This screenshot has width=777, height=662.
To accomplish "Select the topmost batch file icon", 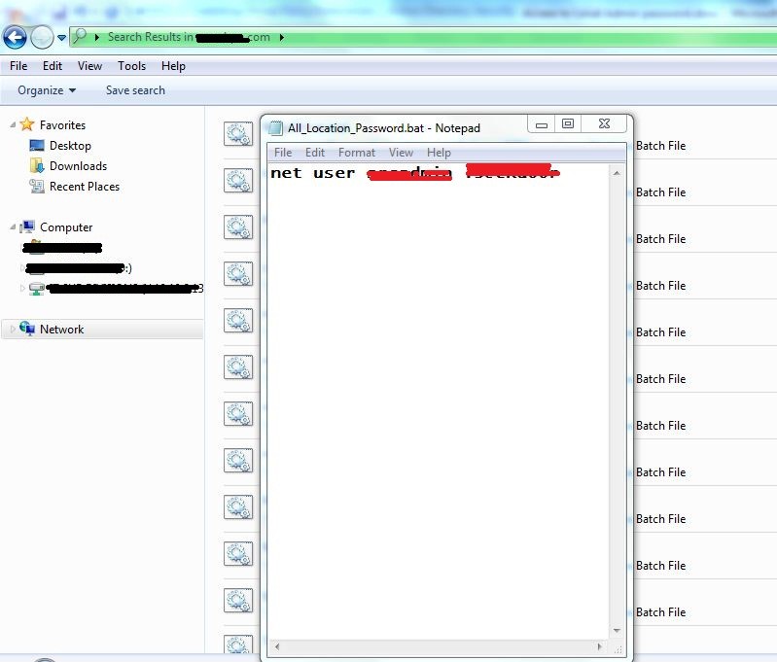I will pos(238,134).
